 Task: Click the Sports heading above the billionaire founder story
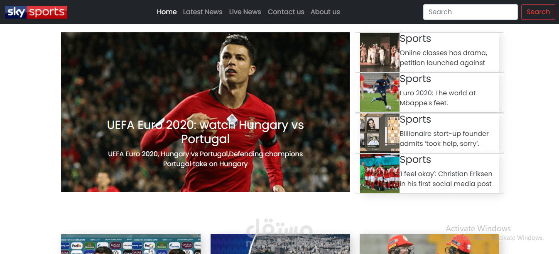(x=415, y=119)
